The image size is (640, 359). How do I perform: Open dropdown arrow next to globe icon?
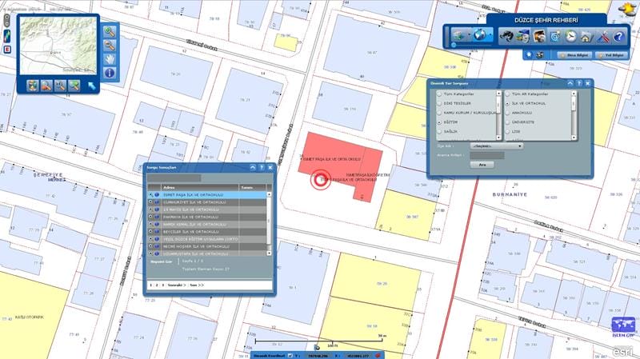click(x=490, y=35)
